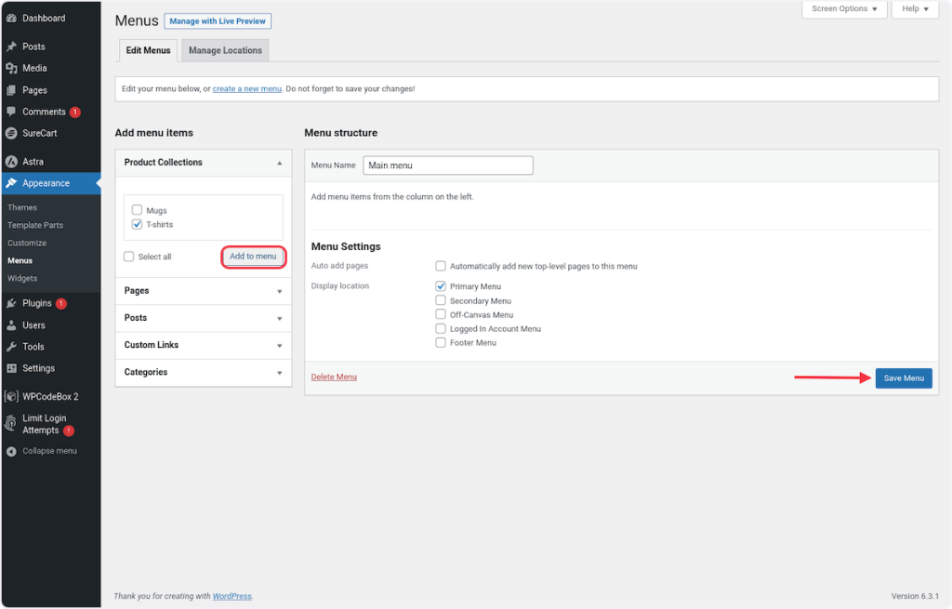
Task: Open Astra via its logo icon
Action: click(11, 162)
